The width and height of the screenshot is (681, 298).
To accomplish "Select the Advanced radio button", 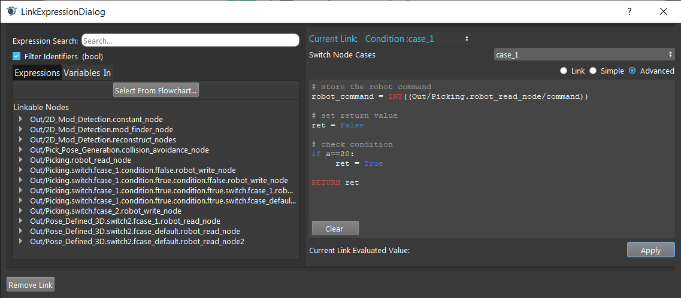I will [x=632, y=71].
